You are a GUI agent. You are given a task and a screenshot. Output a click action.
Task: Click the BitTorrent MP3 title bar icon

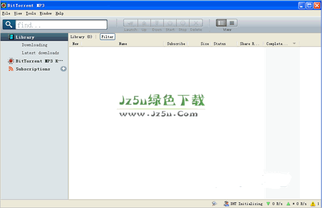point(4,5)
